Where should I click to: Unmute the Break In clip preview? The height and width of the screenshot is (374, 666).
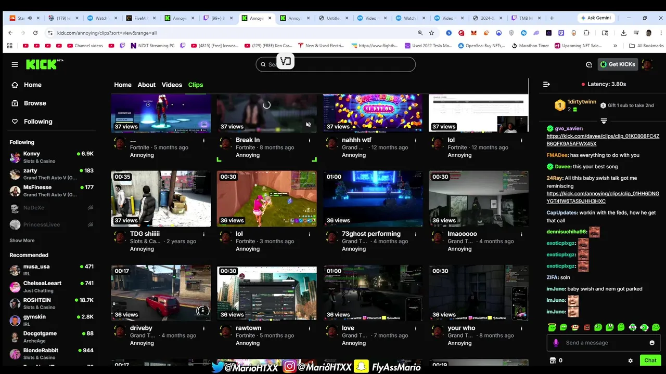[x=309, y=125]
